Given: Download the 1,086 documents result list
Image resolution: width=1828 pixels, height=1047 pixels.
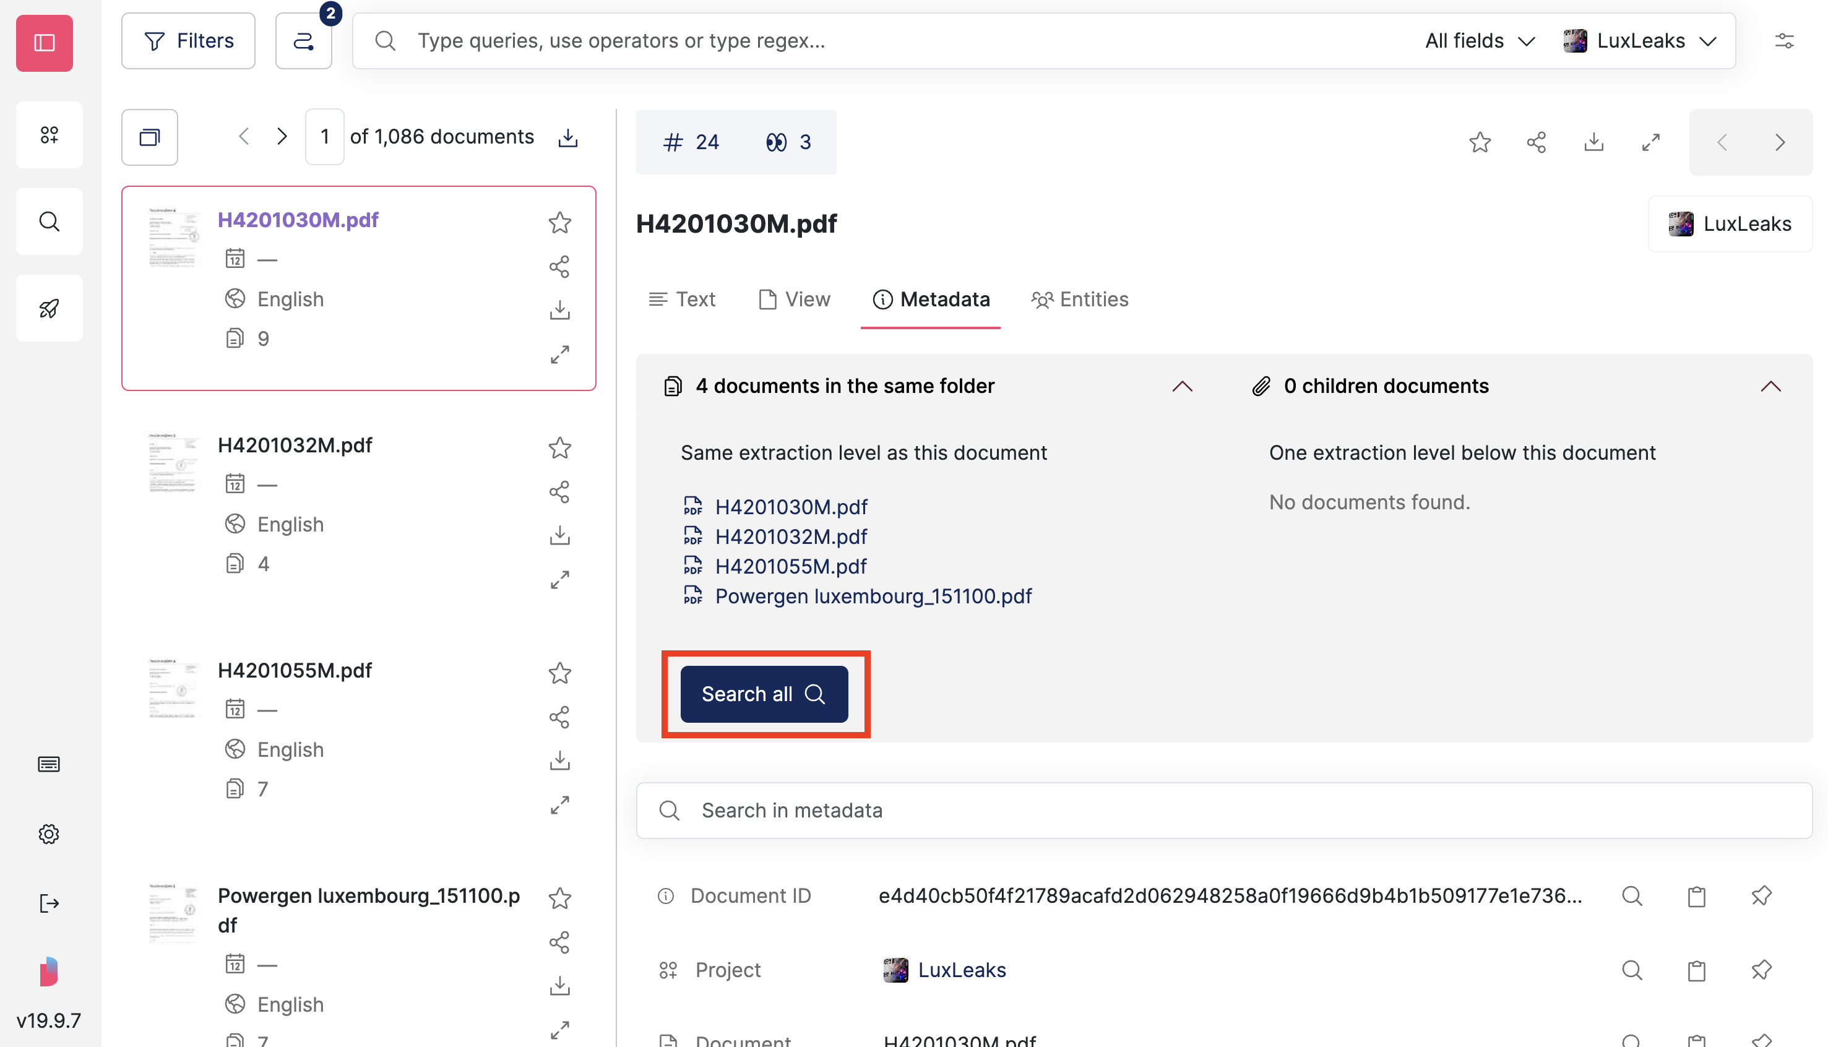Looking at the screenshot, I should point(567,137).
